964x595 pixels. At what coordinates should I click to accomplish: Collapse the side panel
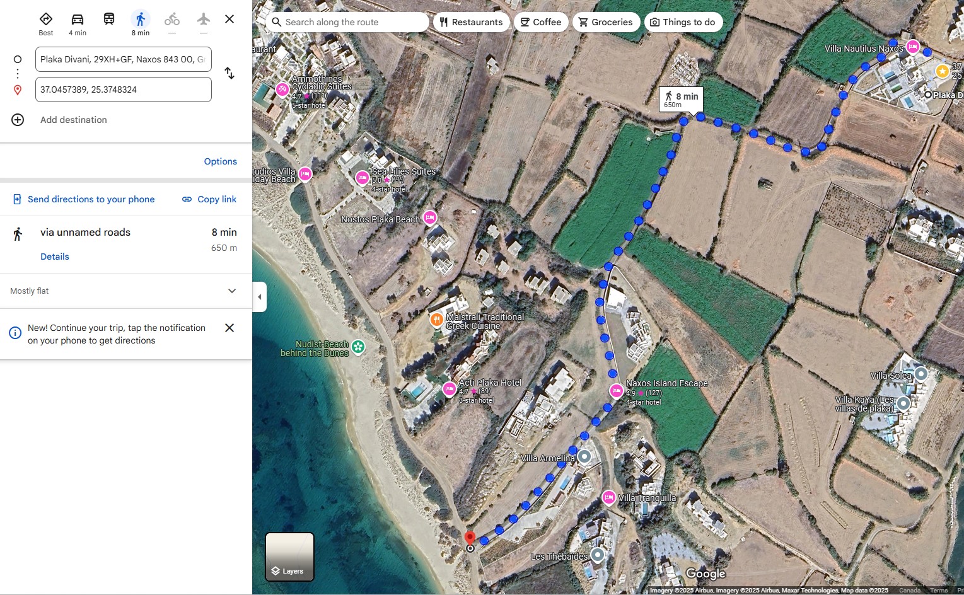259,297
